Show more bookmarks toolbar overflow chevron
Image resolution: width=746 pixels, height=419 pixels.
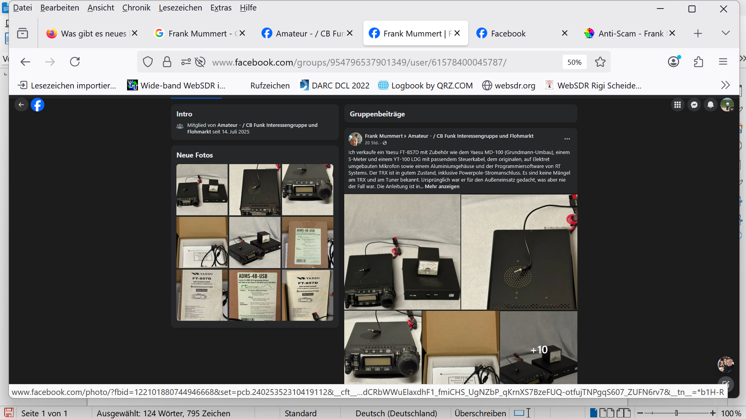coord(725,85)
